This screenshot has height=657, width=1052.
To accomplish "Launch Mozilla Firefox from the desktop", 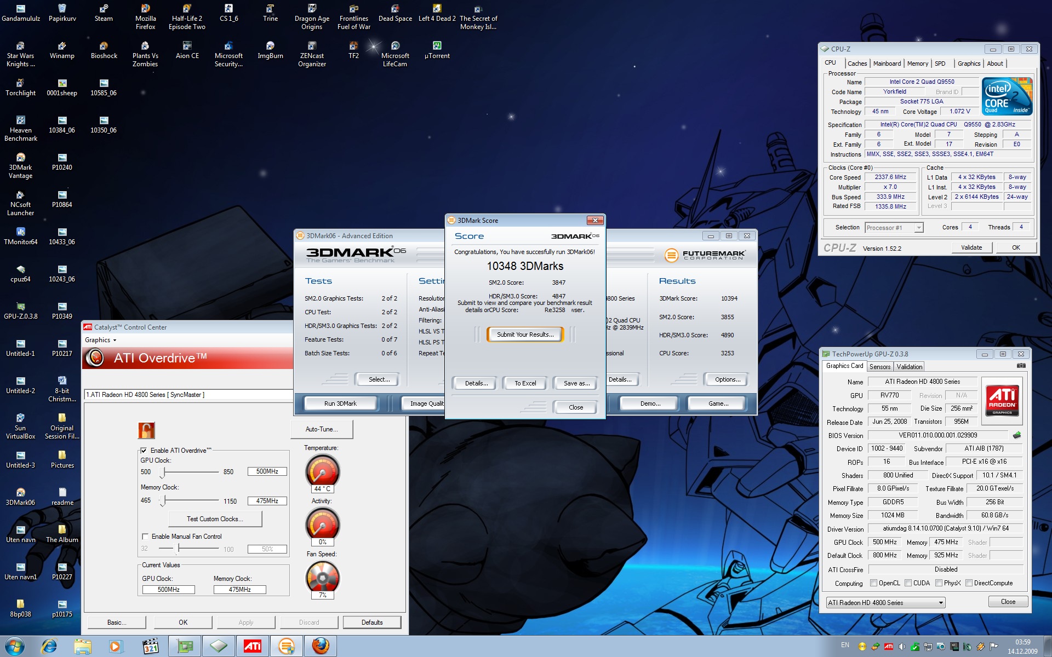I will 145,17.
